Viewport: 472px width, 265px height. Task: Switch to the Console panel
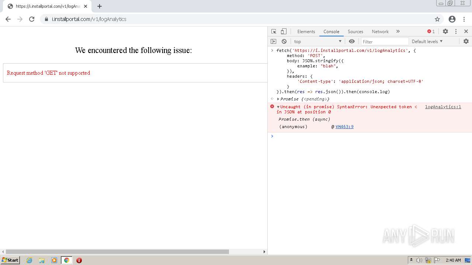tap(331, 32)
